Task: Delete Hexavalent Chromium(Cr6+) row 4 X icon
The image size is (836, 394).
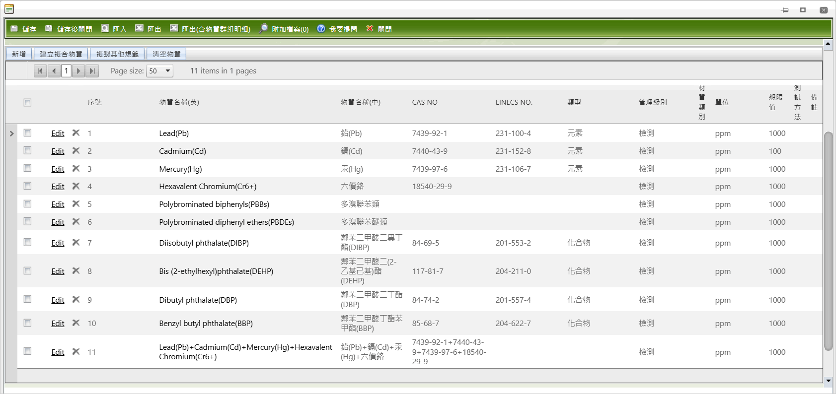Action: click(x=76, y=186)
